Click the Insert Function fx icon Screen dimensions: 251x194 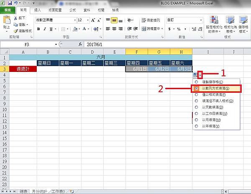(80, 44)
